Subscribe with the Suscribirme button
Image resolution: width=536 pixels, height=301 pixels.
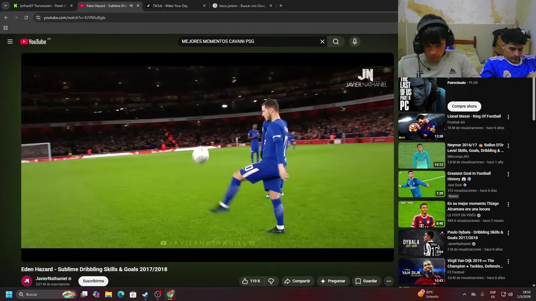coord(93,281)
